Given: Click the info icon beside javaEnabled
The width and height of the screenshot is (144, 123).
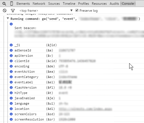Looking at the screenshot, I should [x=11, y=98].
